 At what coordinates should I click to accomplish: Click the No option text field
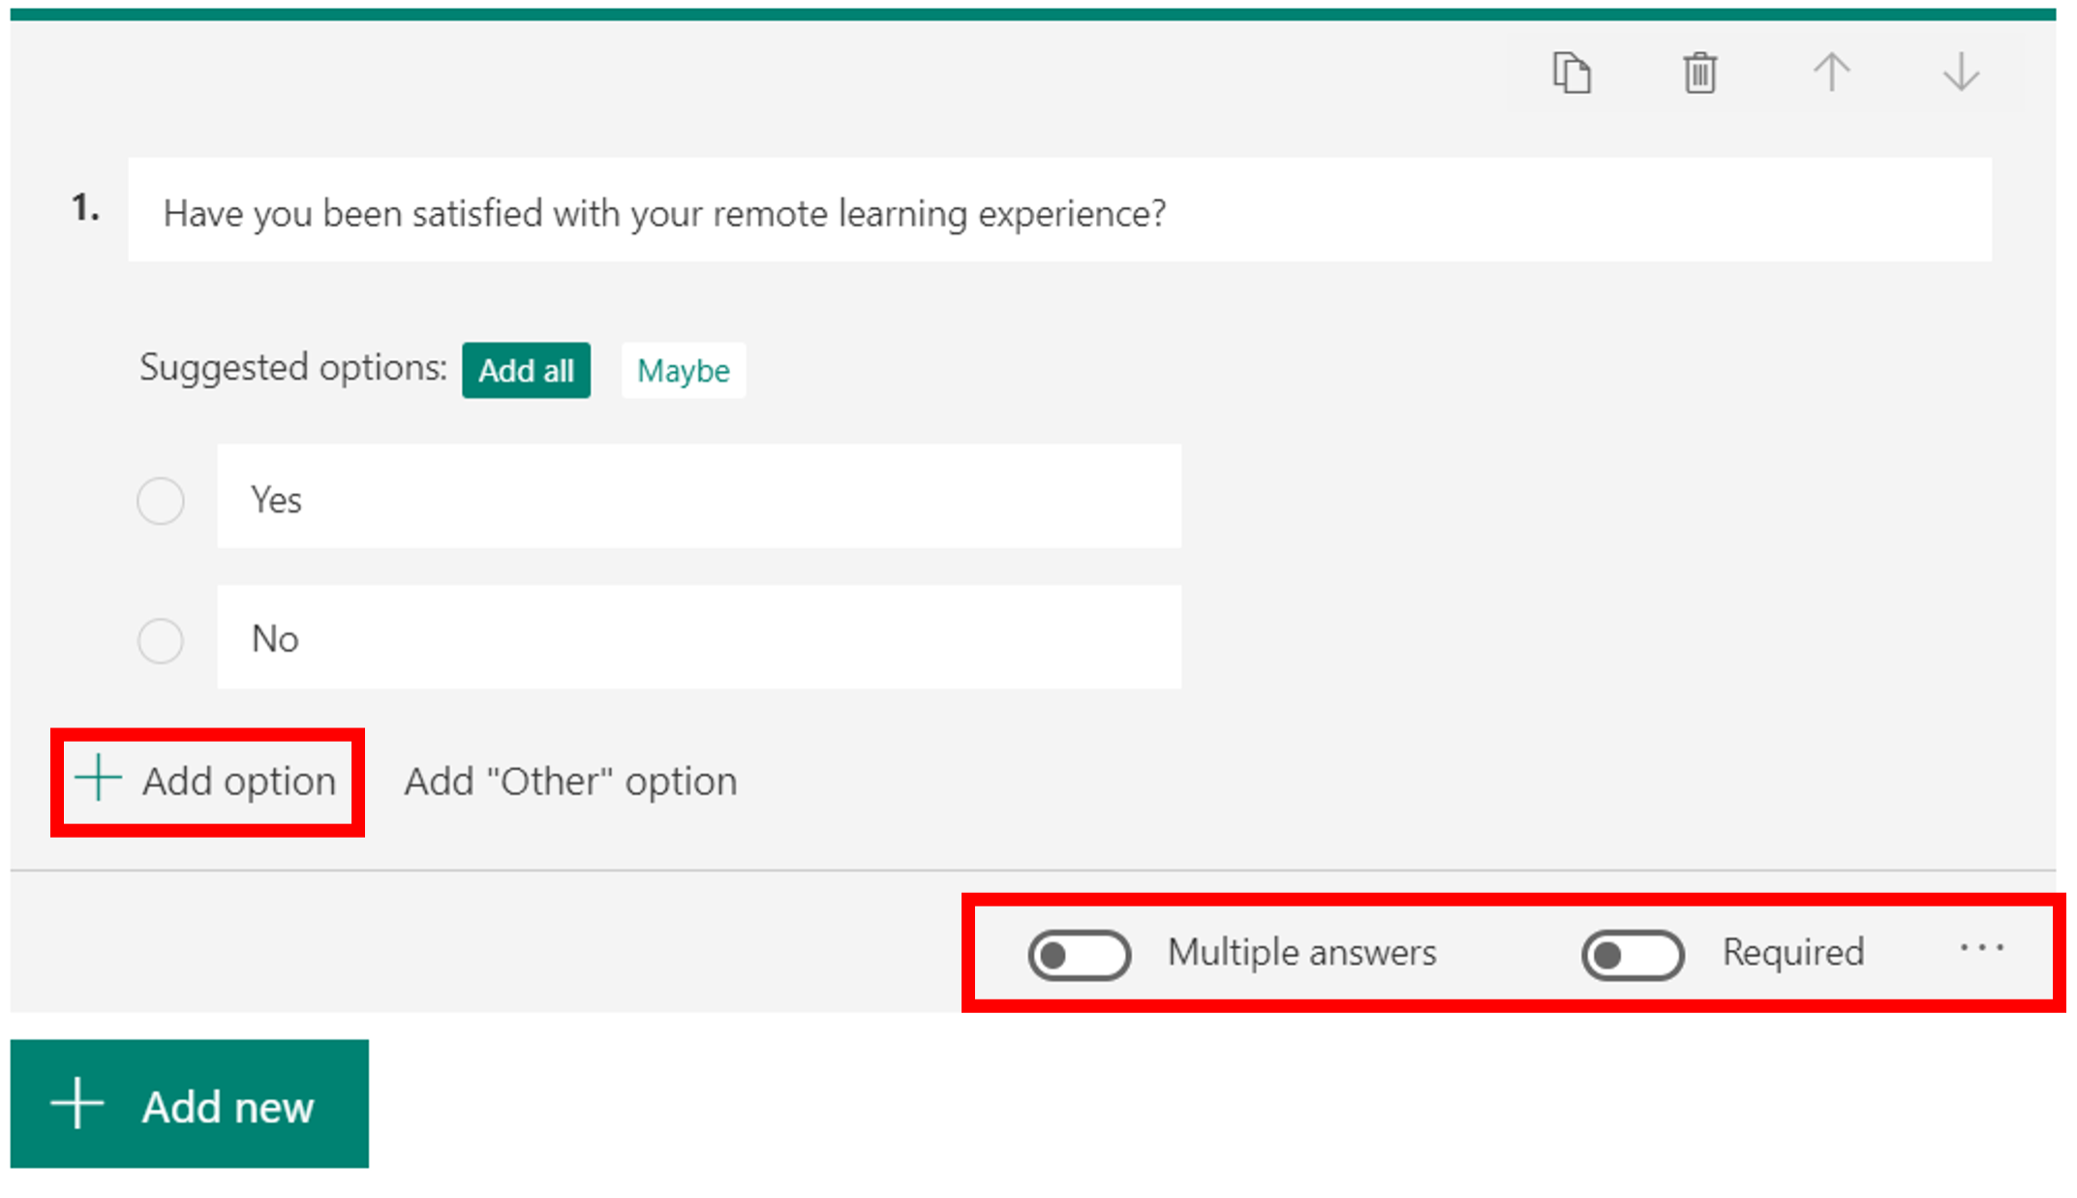698,637
